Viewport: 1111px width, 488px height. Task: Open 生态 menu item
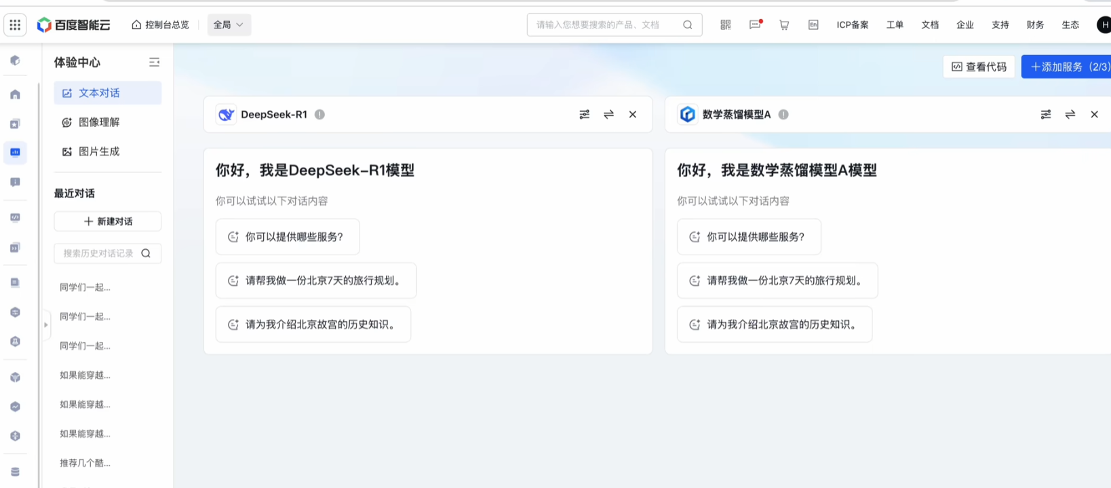click(x=1070, y=25)
